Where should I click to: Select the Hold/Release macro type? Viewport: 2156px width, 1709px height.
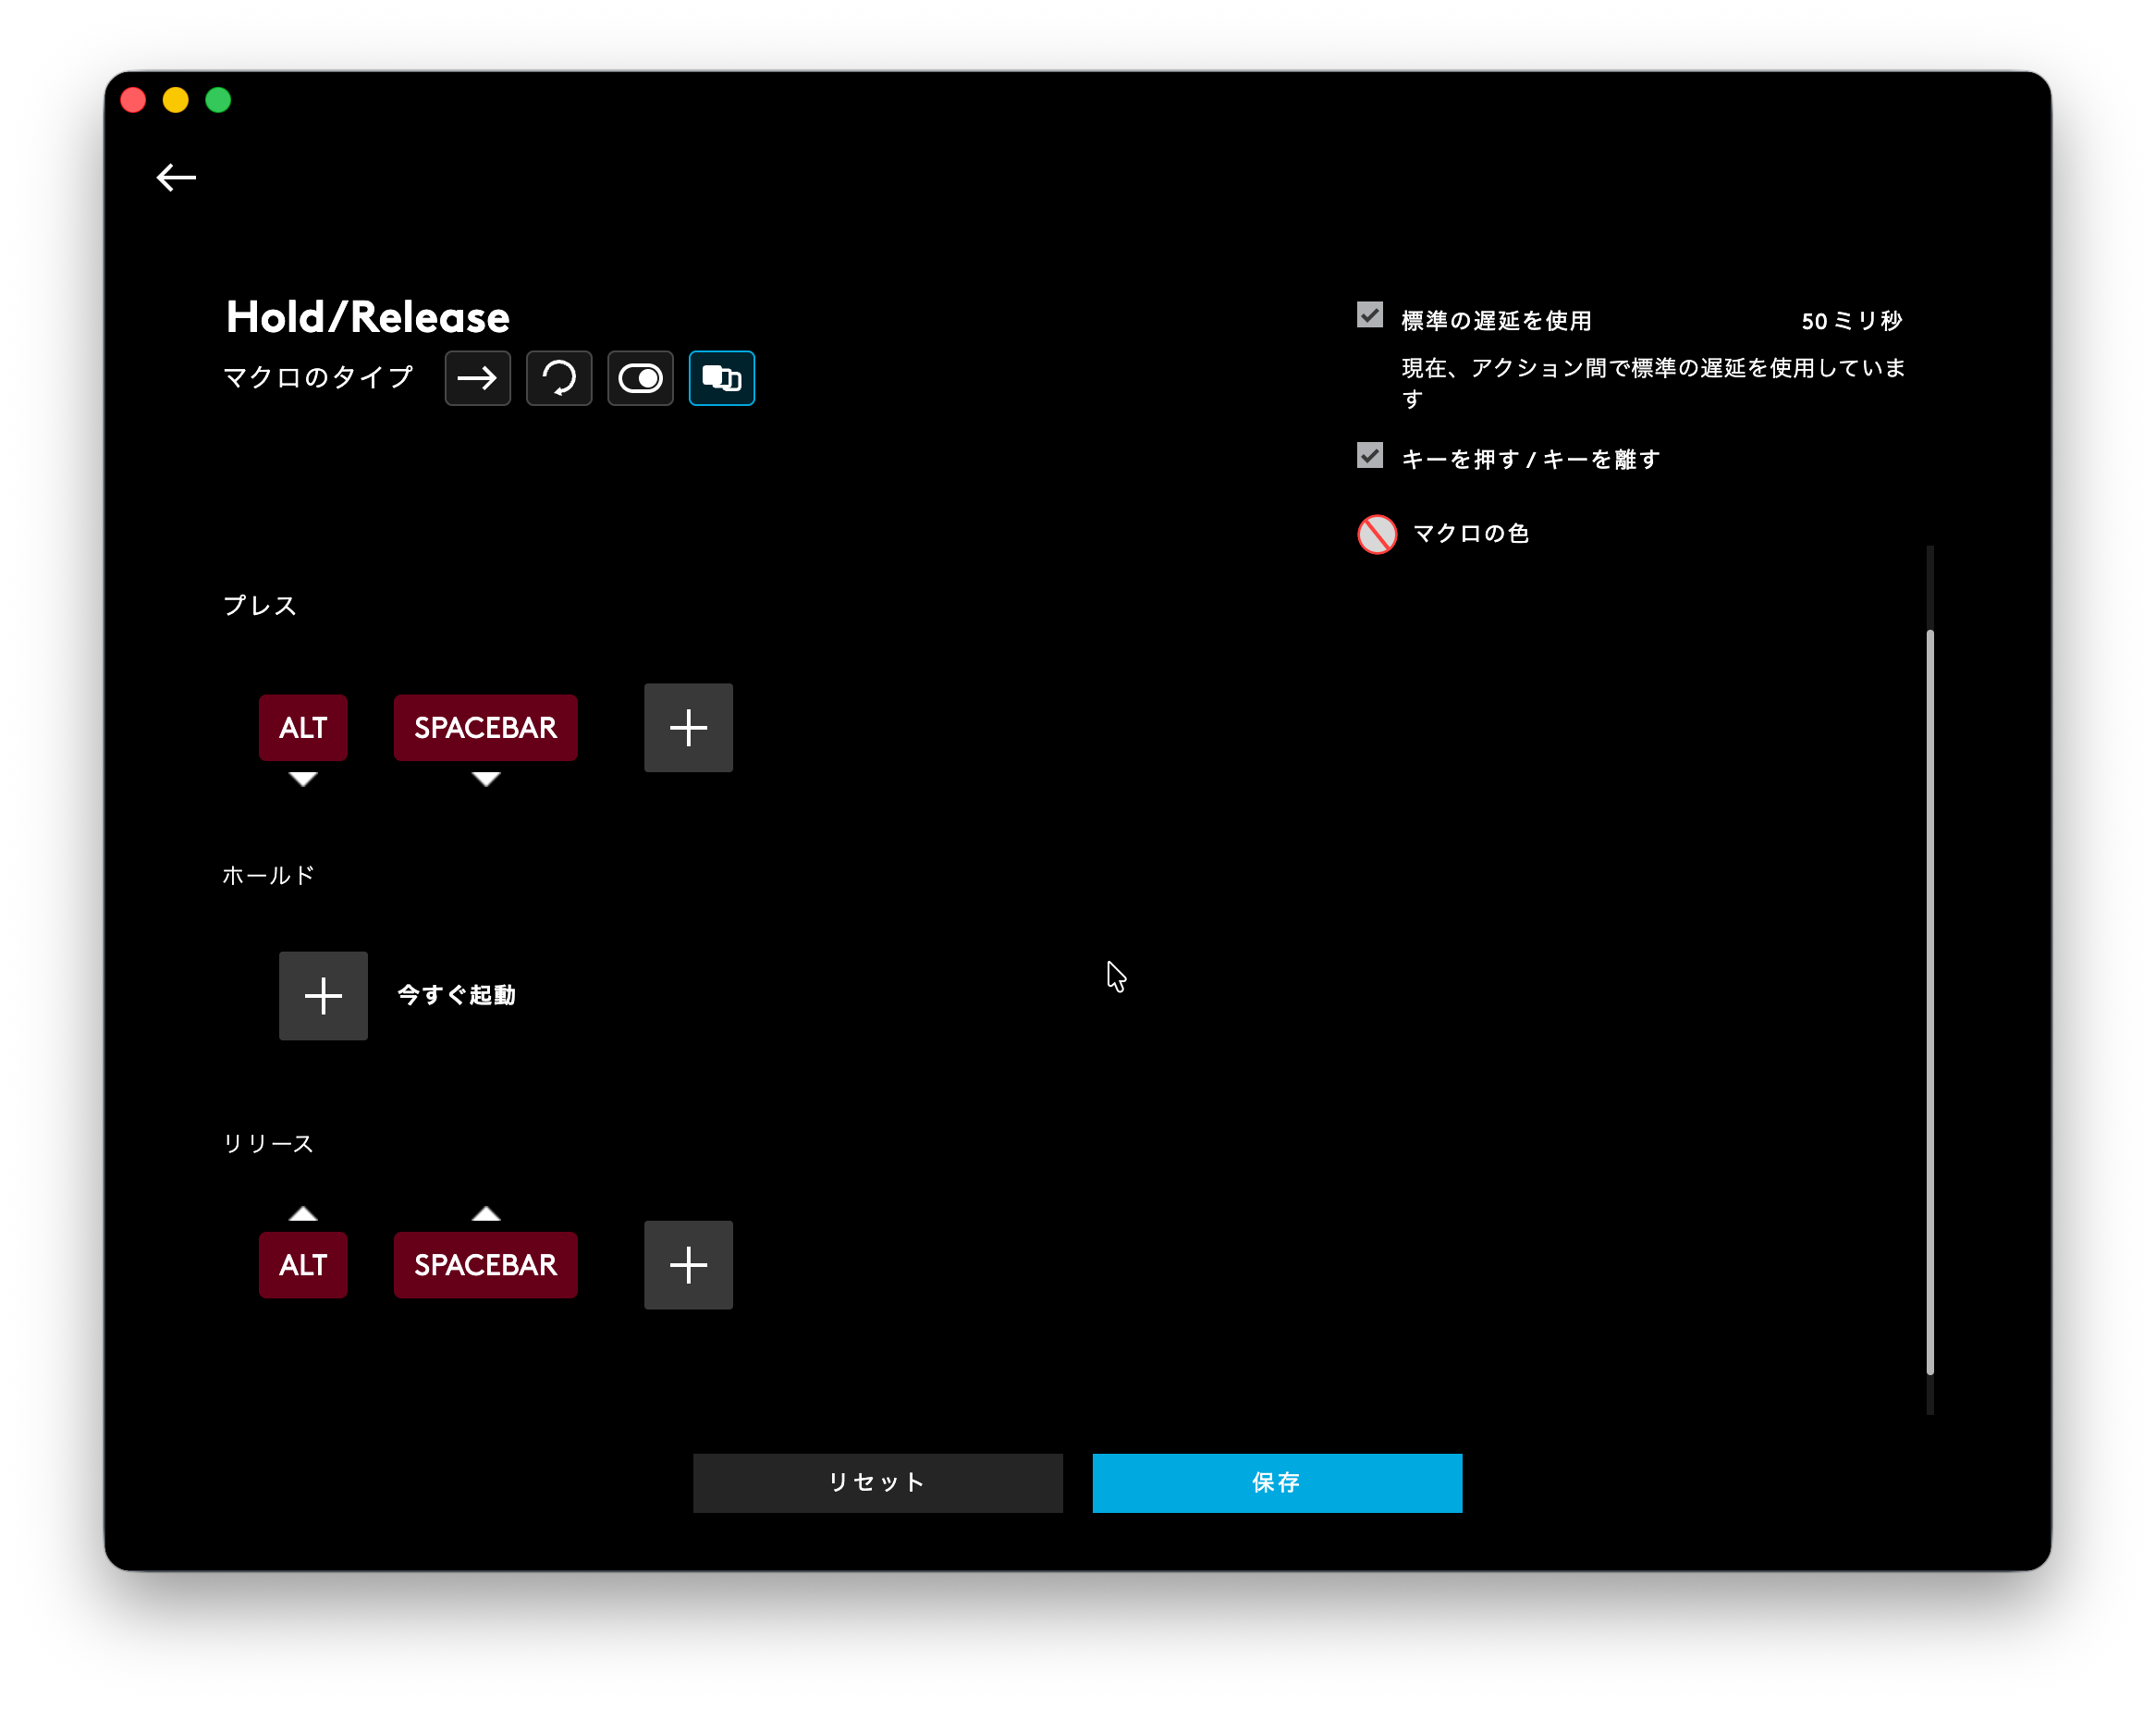[x=721, y=378]
